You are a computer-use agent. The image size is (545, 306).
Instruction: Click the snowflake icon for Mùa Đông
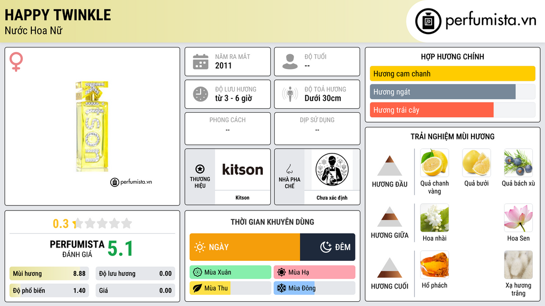pos(282,288)
